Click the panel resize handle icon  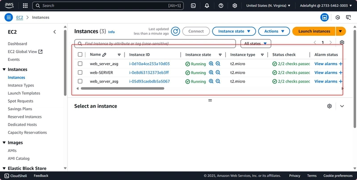tap(210, 100)
